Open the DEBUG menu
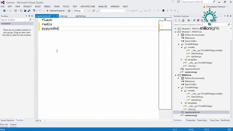Viewport: 233px width, 131px height. [x=47, y=7]
